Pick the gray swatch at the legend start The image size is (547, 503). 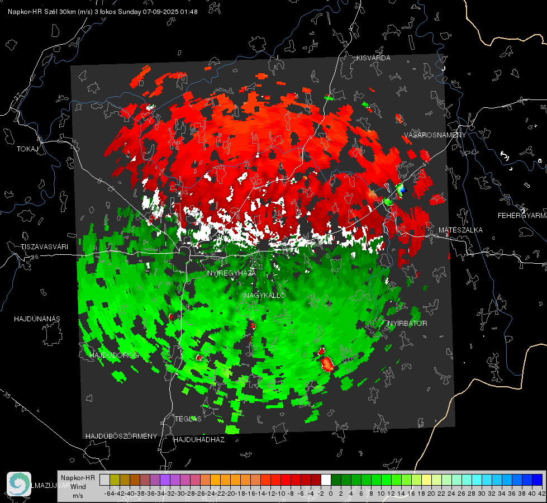pos(104,480)
